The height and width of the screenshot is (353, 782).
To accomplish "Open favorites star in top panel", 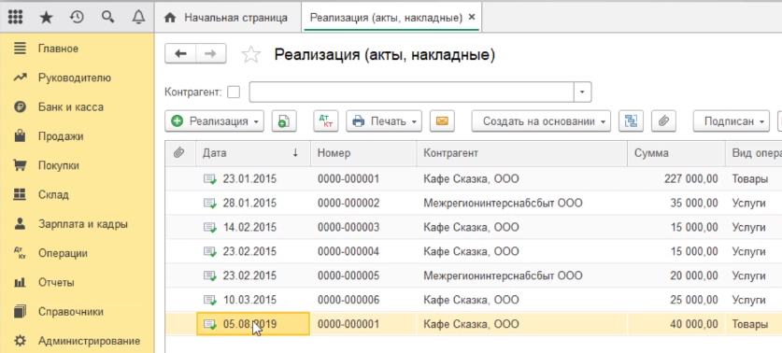I will tap(46, 18).
